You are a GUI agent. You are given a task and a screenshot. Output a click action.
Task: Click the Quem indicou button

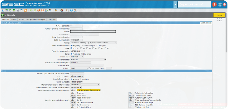click(206, 23)
